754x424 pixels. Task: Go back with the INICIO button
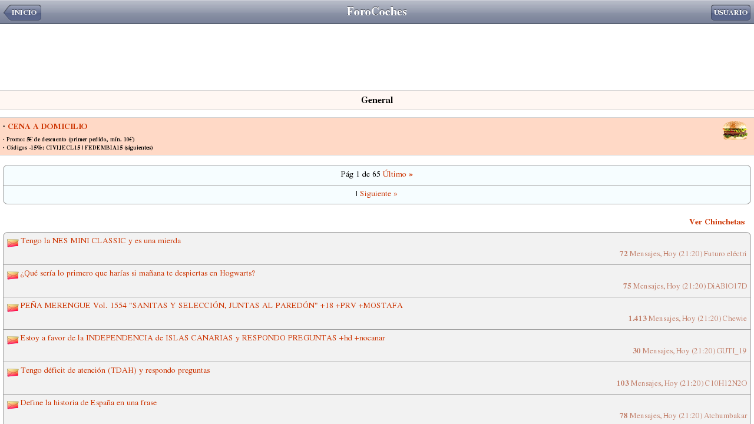tap(22, 12)
